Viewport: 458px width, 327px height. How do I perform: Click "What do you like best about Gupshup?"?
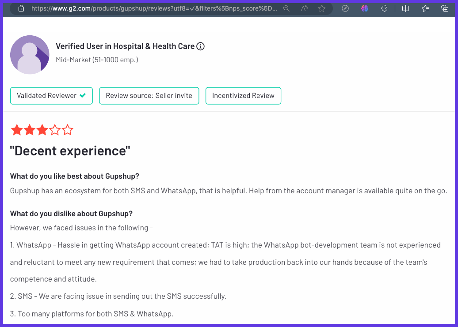point(74,177)
